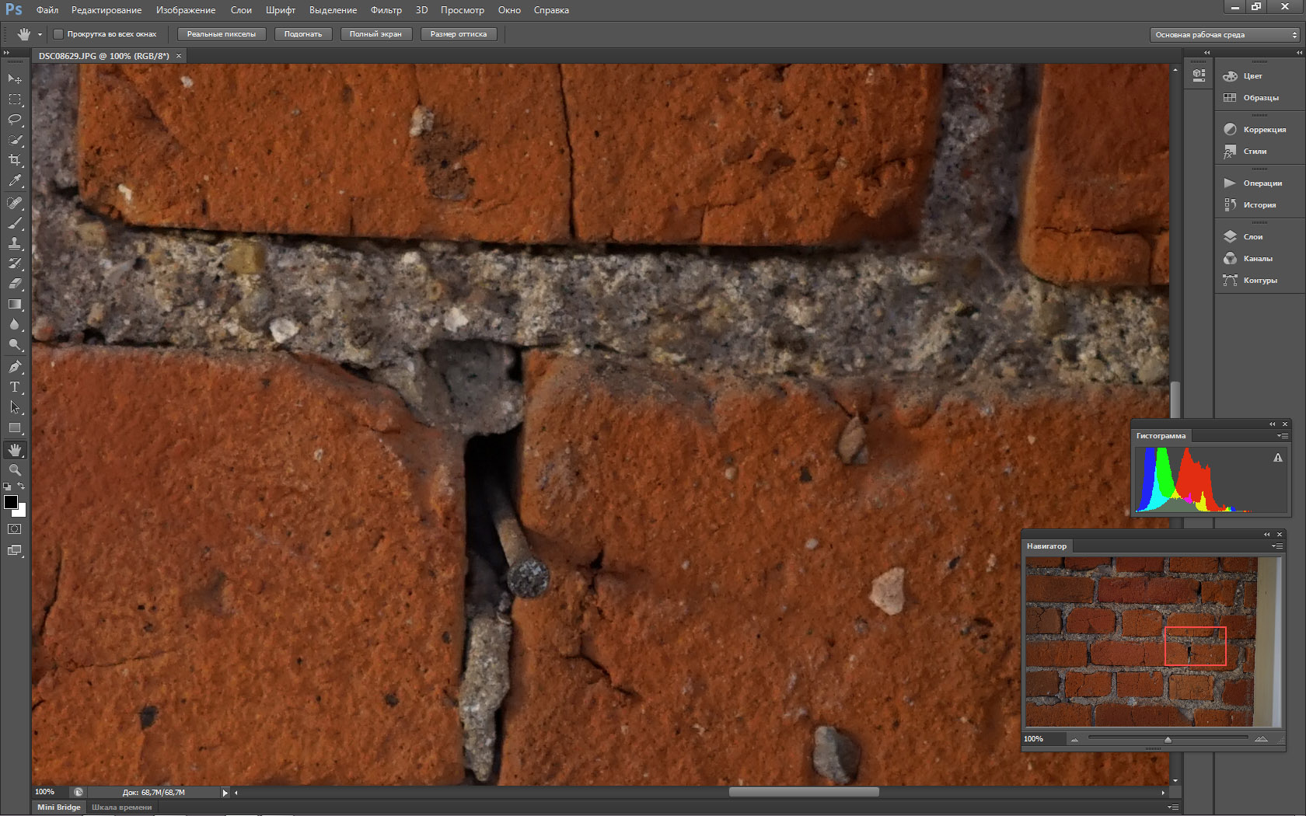Viewport: 1306px width, 816px height.
Task: Open the Гистограмма panel options menu
Action: (x=1282, y=436)
